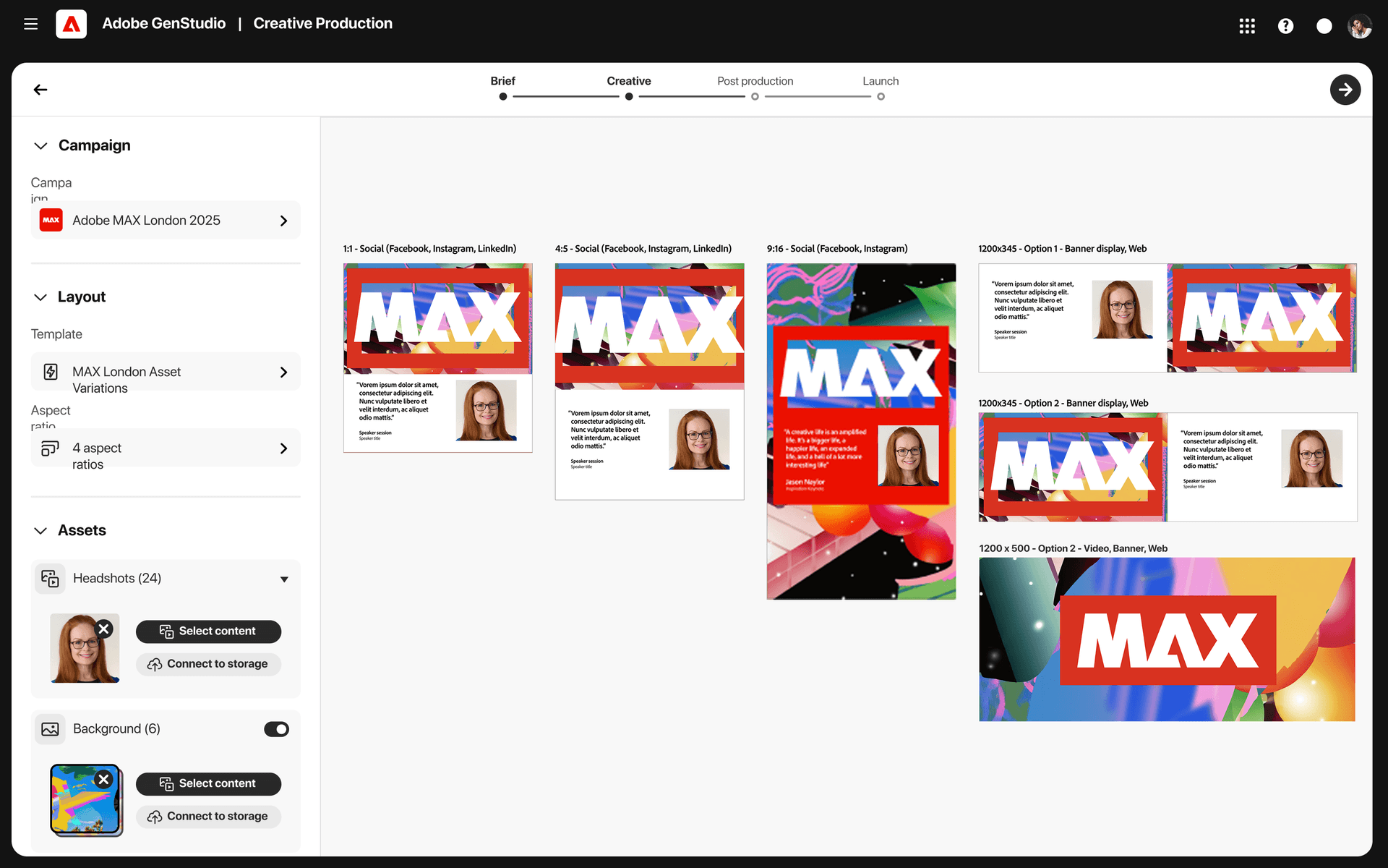Image resolution: width=1388 pixels, height=868 pixels.
Task: Click the Creative Production title
Action: point(322,24)
